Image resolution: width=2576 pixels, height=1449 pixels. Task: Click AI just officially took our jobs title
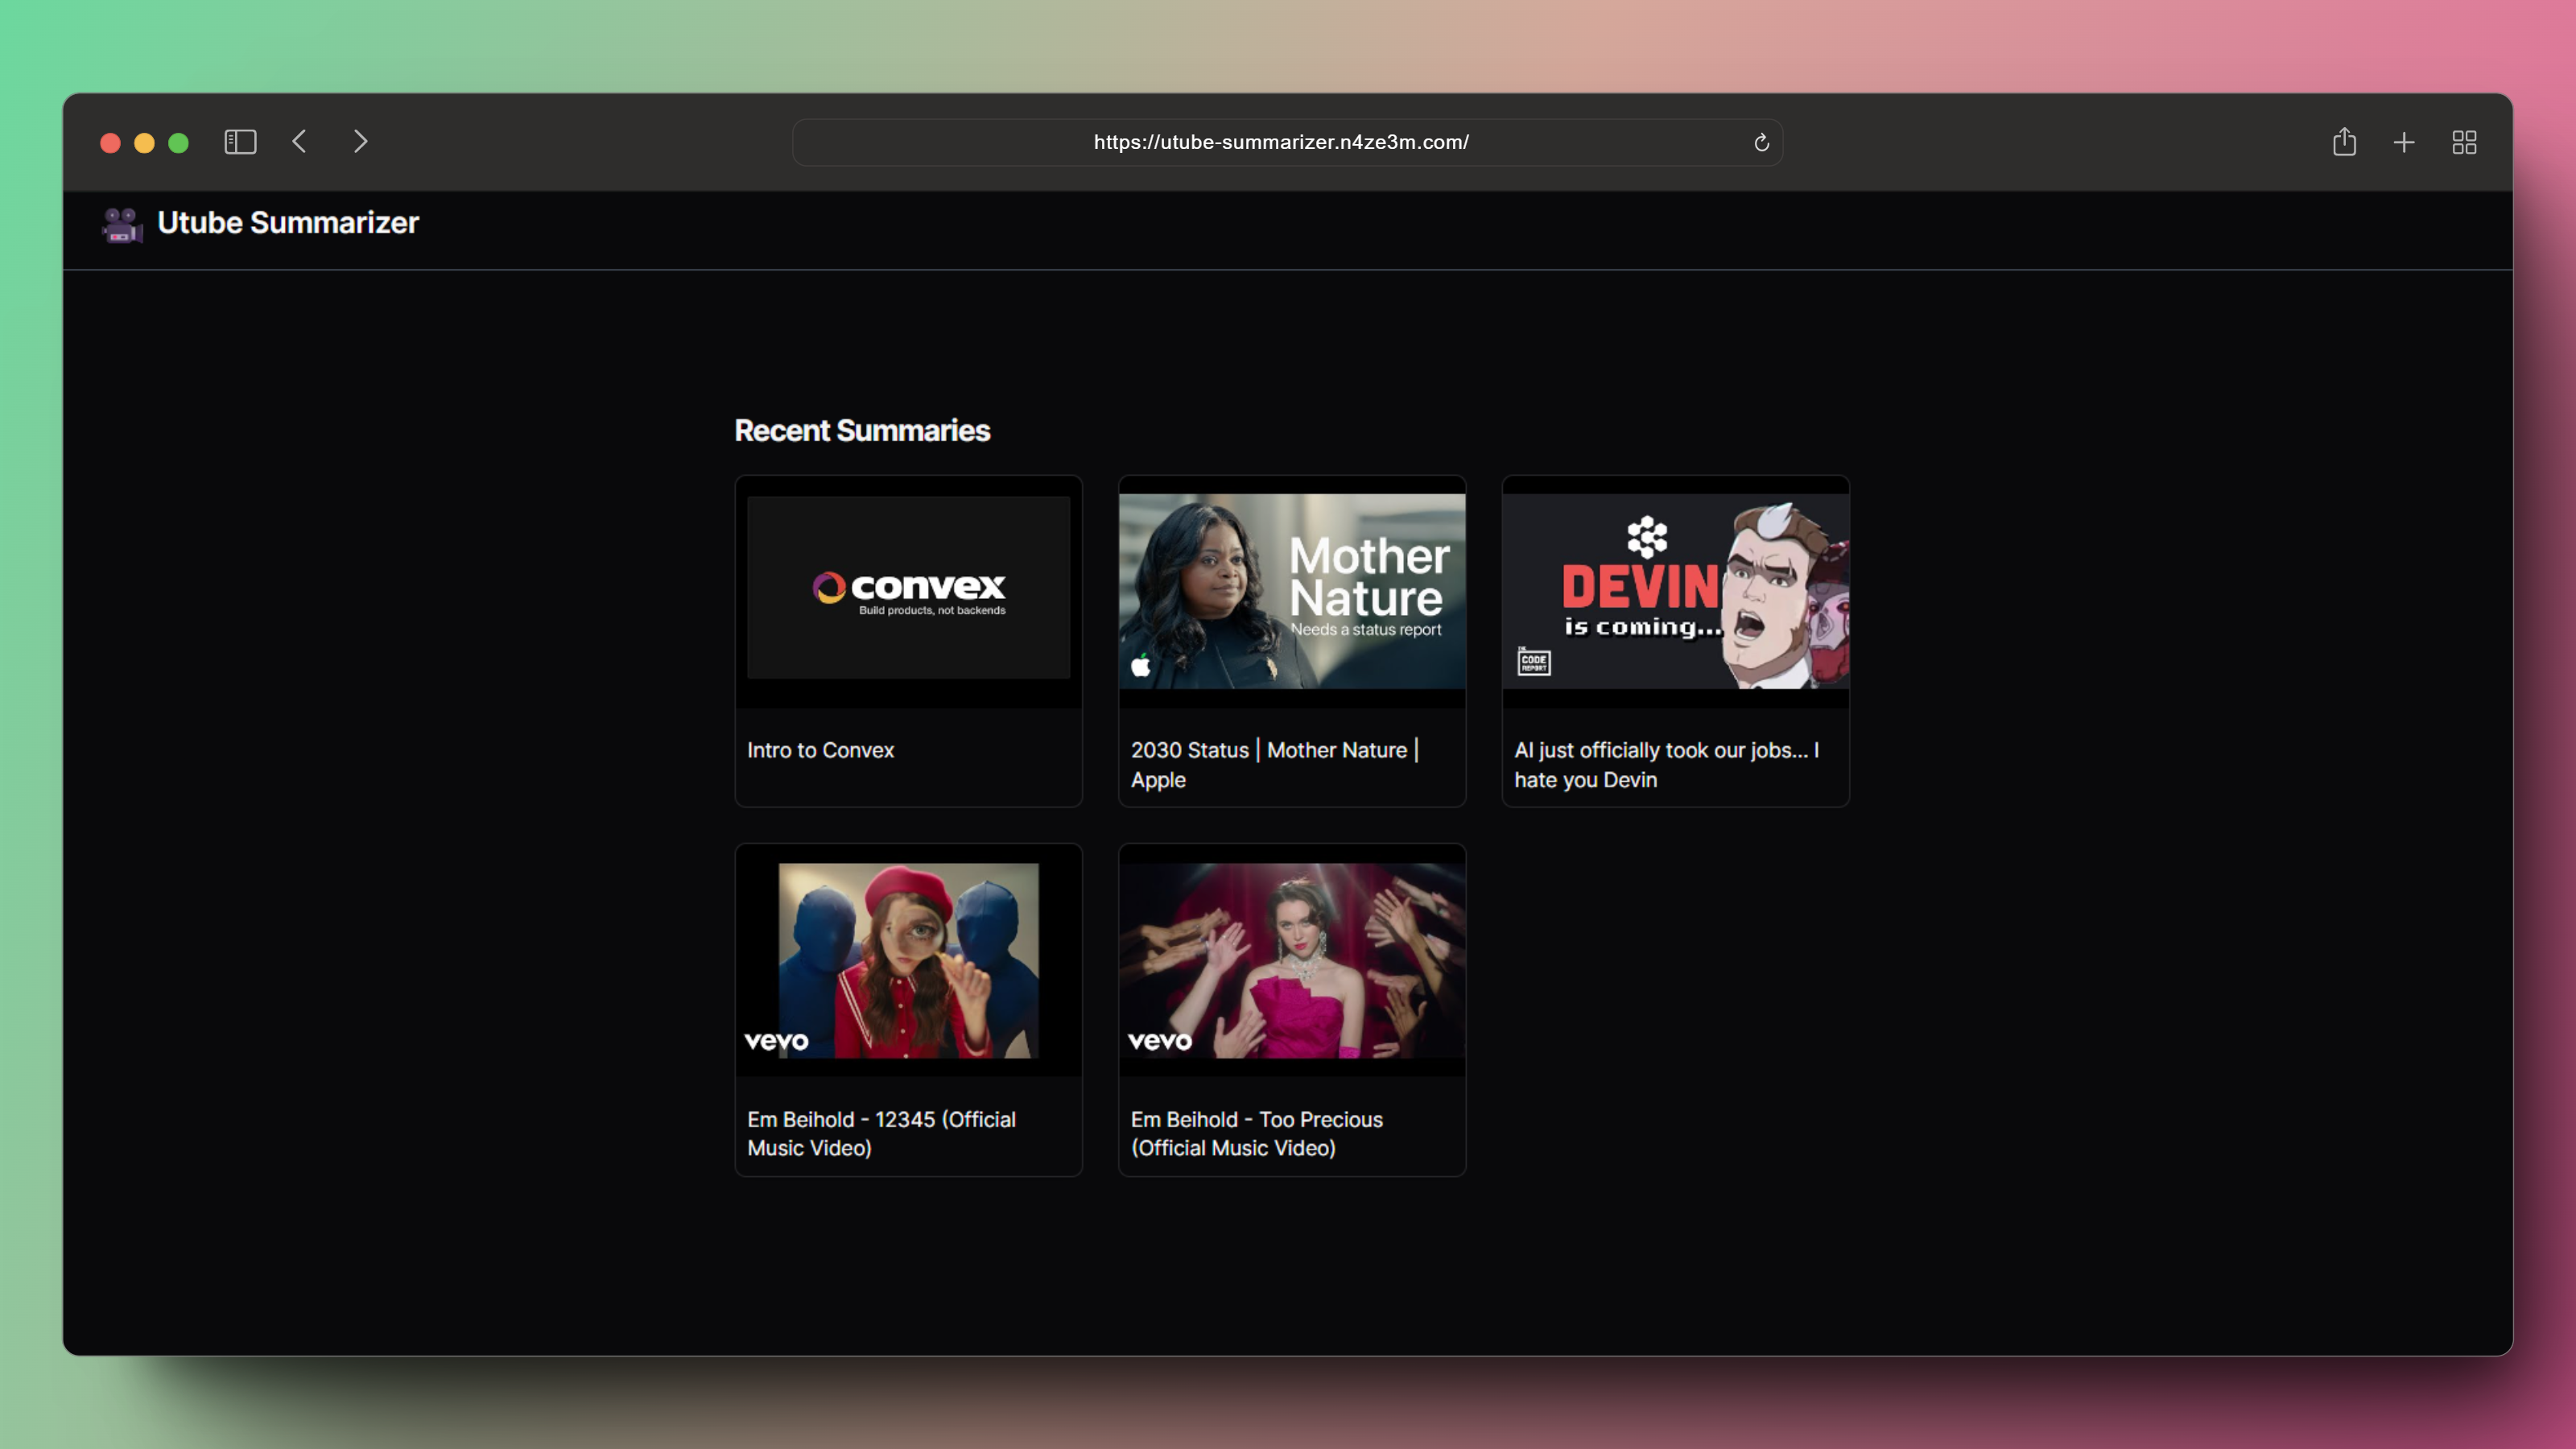pyautogui.click(x=1666, y=764)
